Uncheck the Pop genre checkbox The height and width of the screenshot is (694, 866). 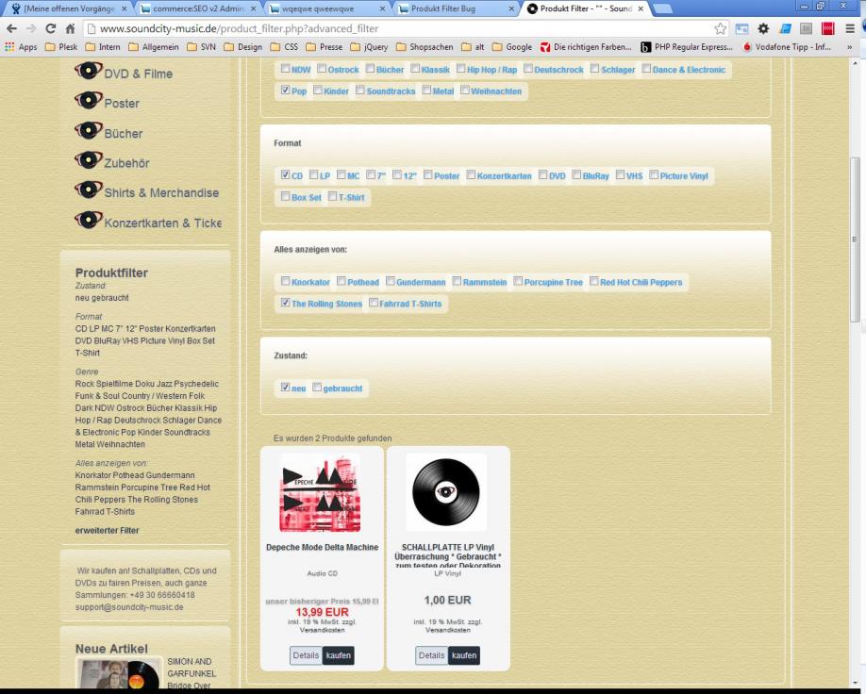click(x=286, y=91)
